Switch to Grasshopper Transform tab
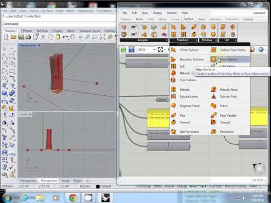271x203 pixels. (x=233, y=19)
